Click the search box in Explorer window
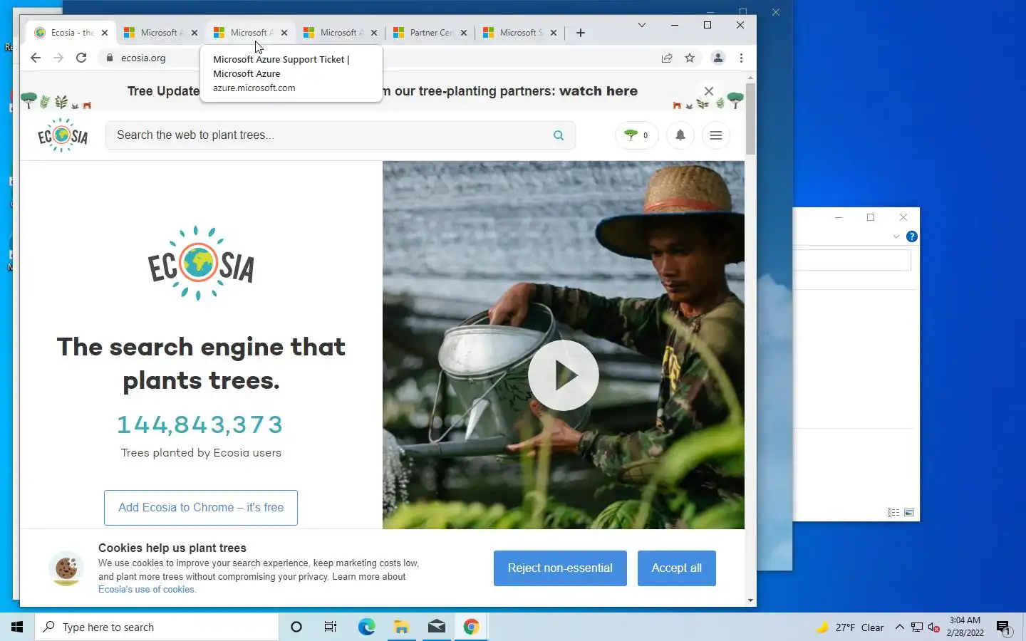The height and width of the screenshot is (641, 1026). pyautogui.click(x=852, y=260)
